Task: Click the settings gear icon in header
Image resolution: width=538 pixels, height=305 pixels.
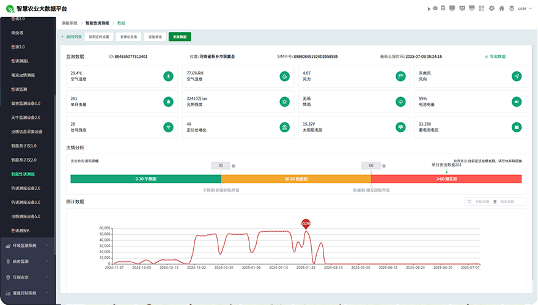Action: (x=492, y=9)
